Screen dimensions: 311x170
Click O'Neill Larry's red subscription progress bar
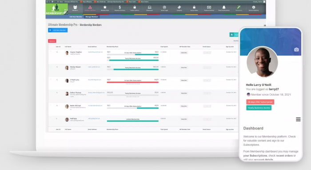pyautogui.click(x=133, y=82)
